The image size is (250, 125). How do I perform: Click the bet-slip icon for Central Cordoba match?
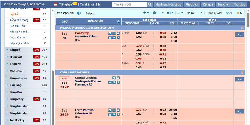118,82
